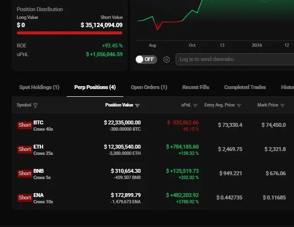The height and width of the screenshot is (227, 294).
Task: Sort by Position Value icon
Action: click(137, 106)
